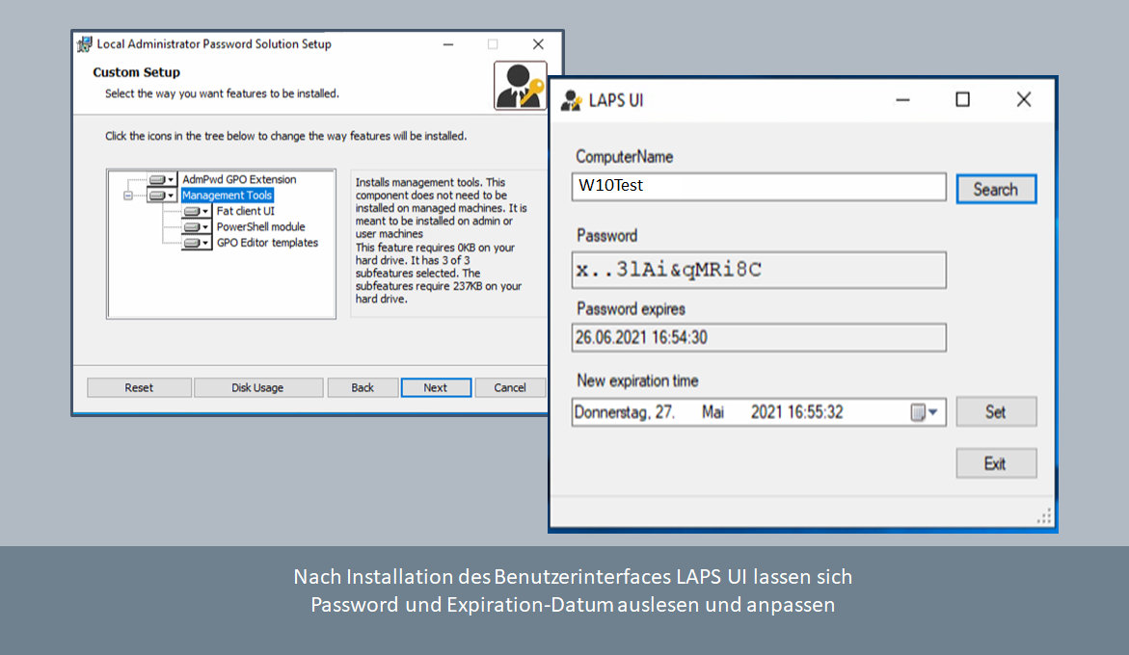
Task: Collapse the Management Tools tree node
Action: (x=126, y=196)
